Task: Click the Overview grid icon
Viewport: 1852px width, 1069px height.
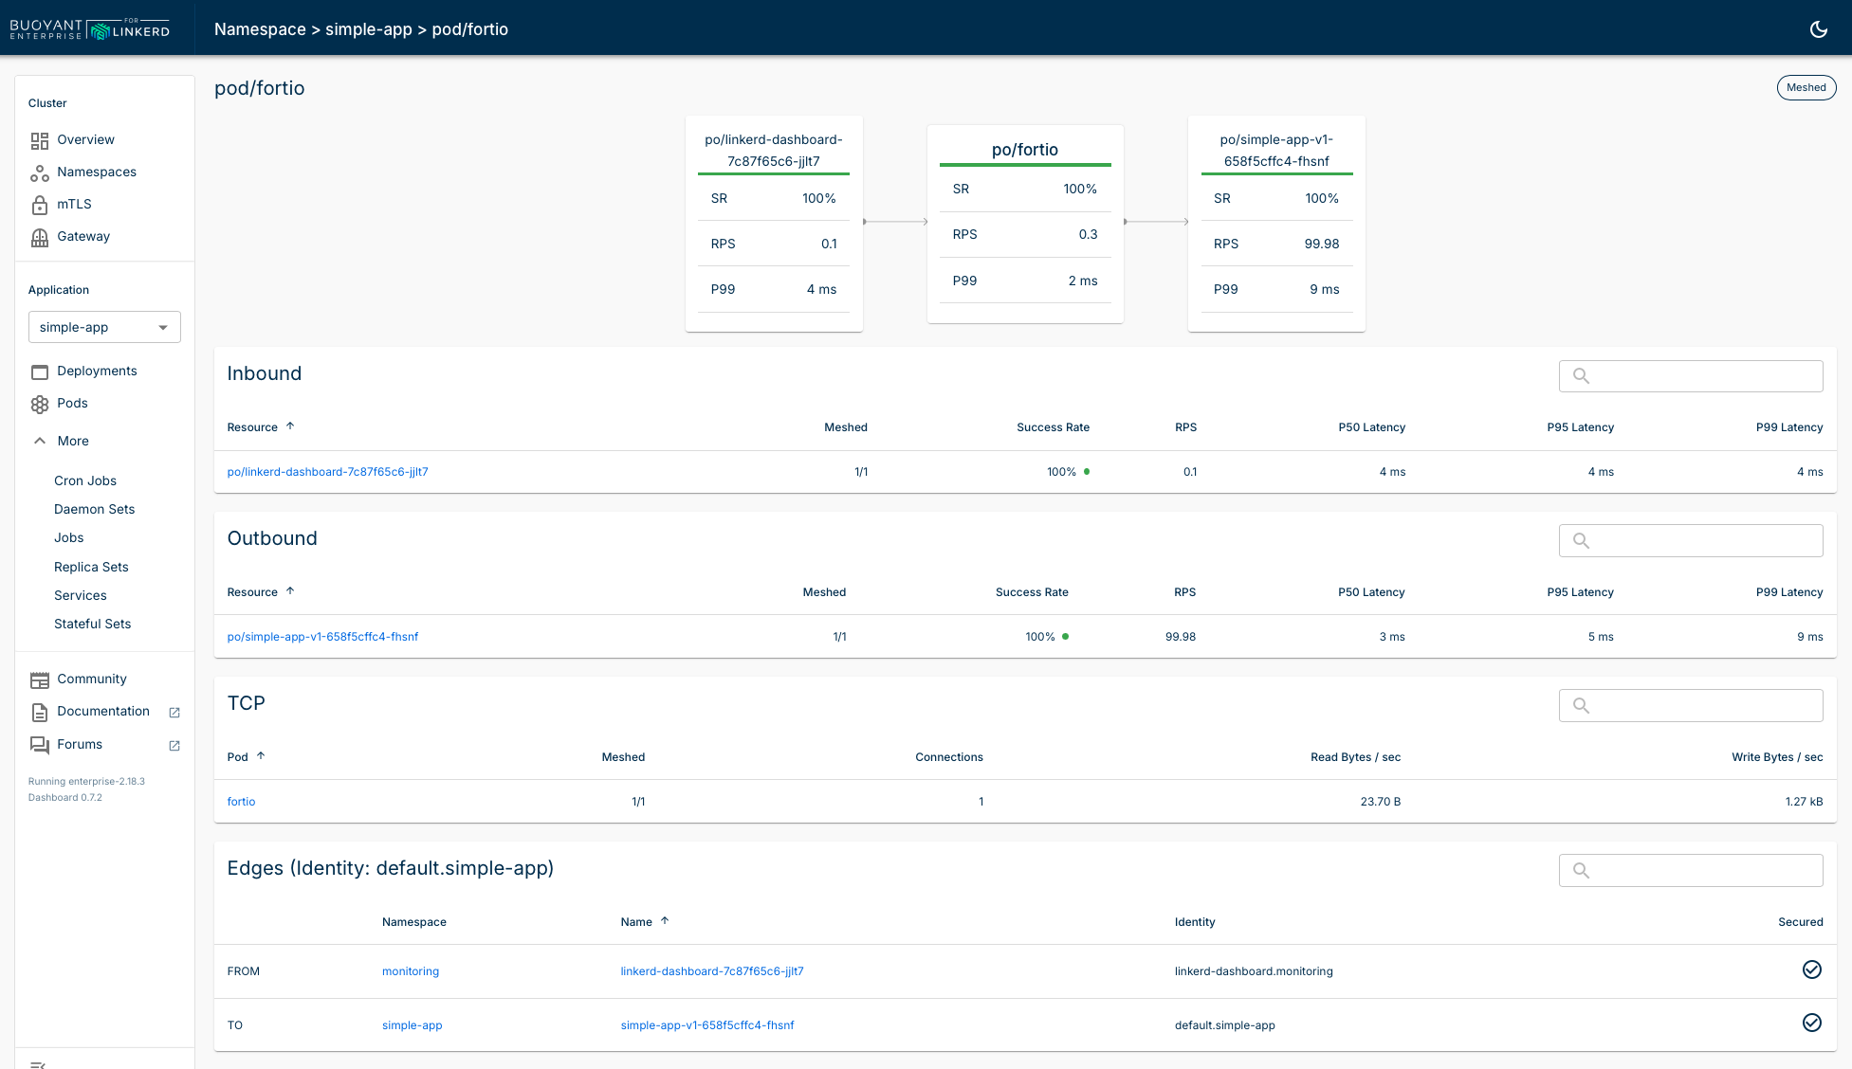Action: click(x=40, y=140)
